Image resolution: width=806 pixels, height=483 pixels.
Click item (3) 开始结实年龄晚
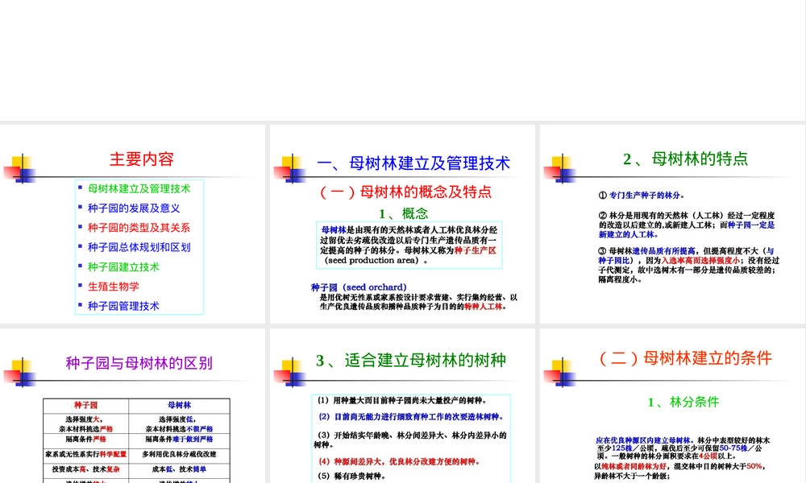(410, 440)
